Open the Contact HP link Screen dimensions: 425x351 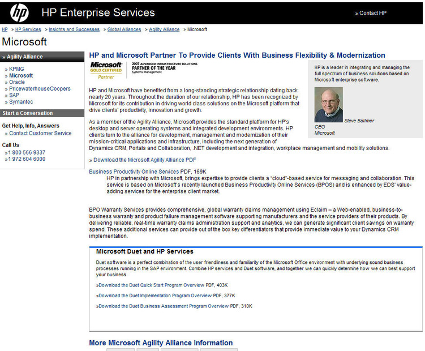coord(371,13)
